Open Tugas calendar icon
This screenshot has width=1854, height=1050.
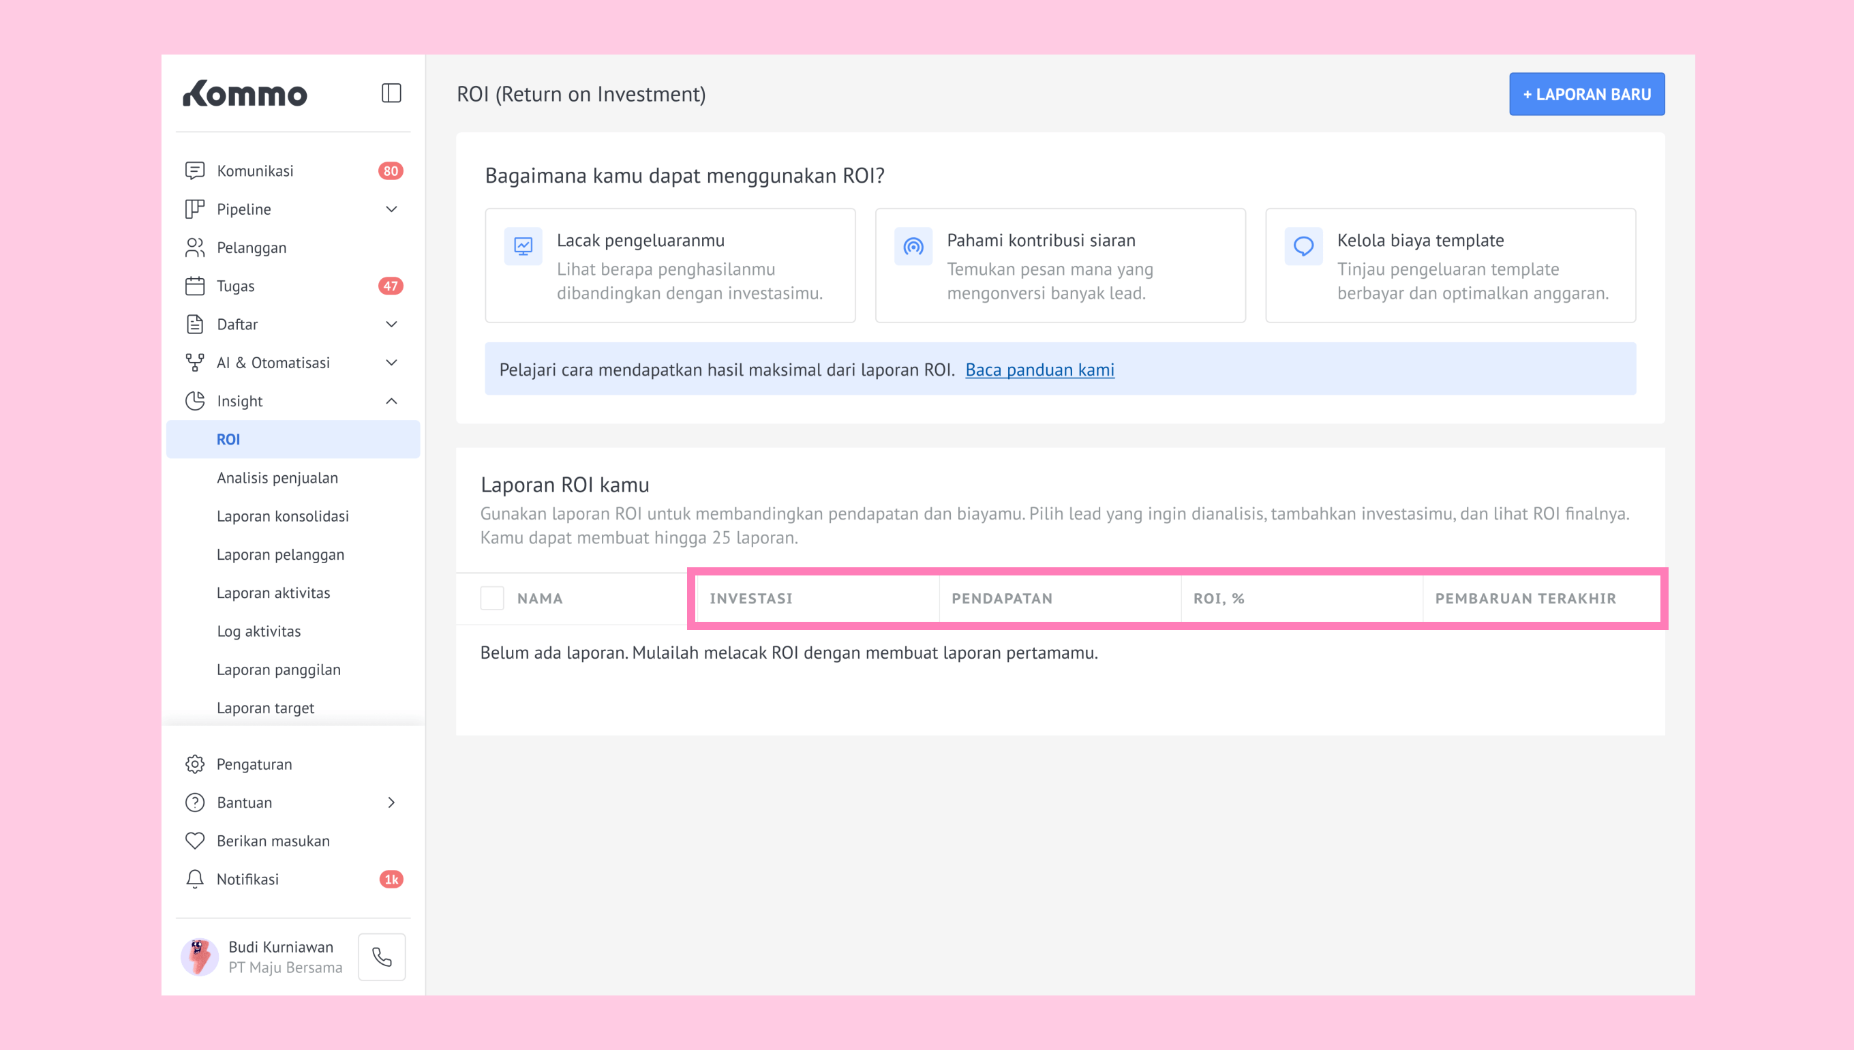coord(195,286)
